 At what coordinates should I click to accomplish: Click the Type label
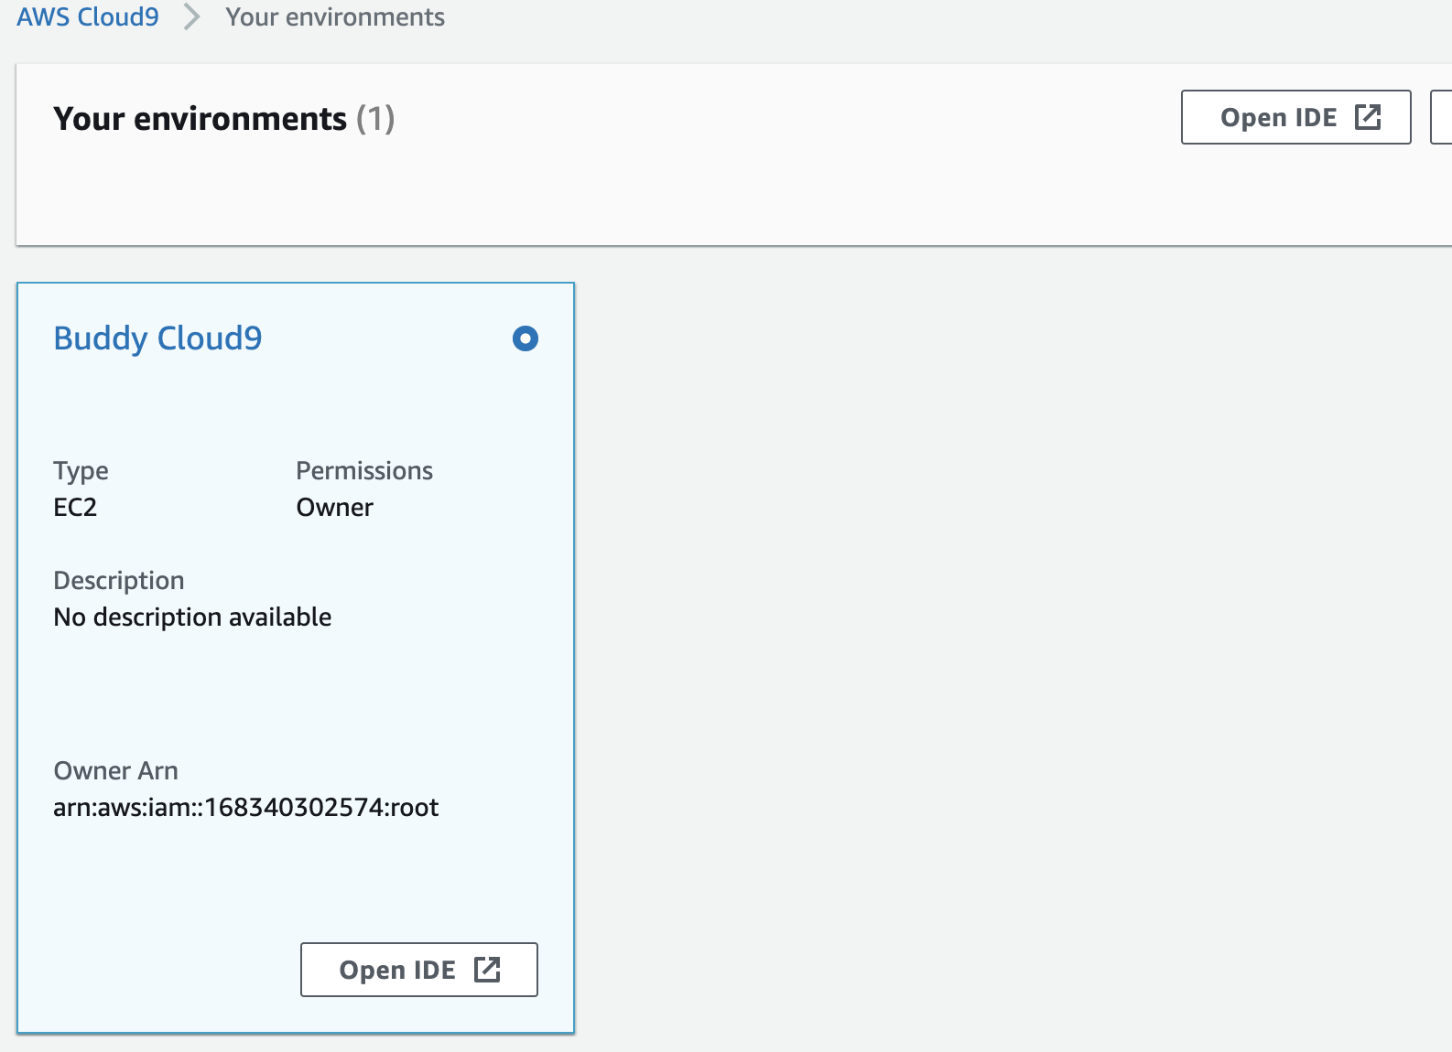(81, 471)
